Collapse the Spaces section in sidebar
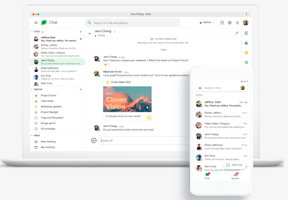The image size is (288, 200). click(x=32, y=89)
